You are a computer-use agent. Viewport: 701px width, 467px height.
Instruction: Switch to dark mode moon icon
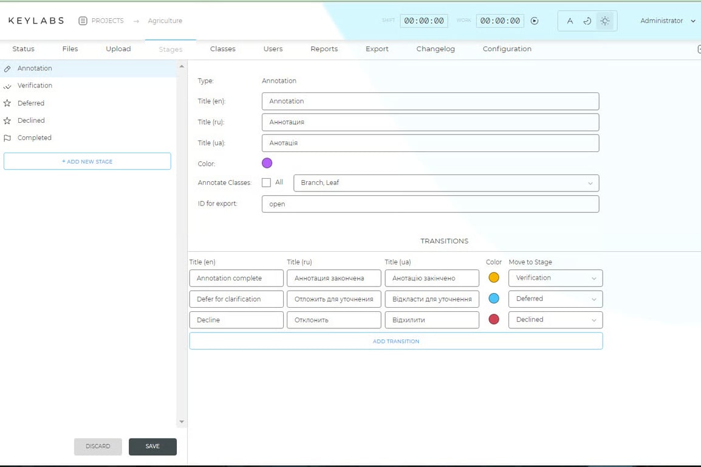(x=587, y=21)
